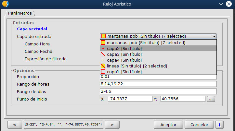This screenshot has width=235, height=131.
Task: Go to next command with > button
Action: tap(111, 125)
